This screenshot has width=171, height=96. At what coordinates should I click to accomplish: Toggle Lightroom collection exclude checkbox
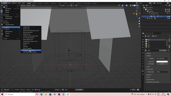pos(166,11)
